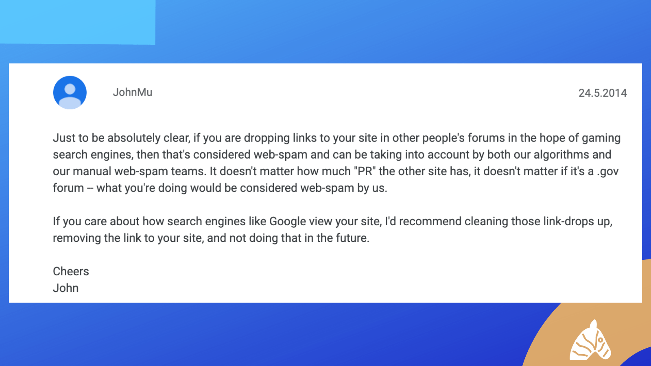Click the blue user avatar icon
Screen dimensions: 651x366
click(70, 93)
